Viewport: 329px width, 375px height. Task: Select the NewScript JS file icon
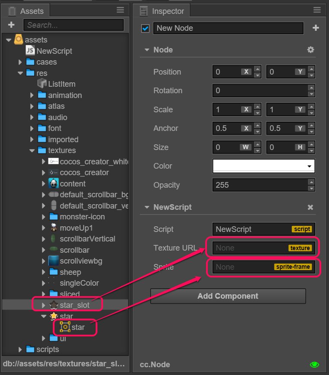click(30, 51)
